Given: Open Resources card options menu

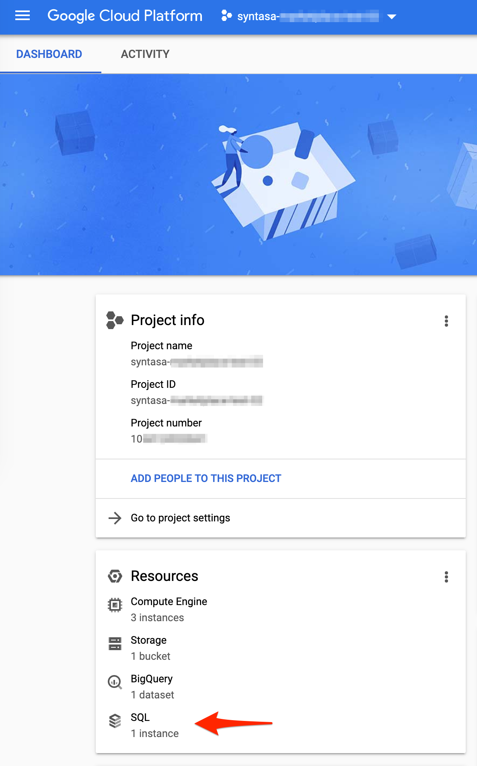Looking at the screenshot, I should (446, 577).
